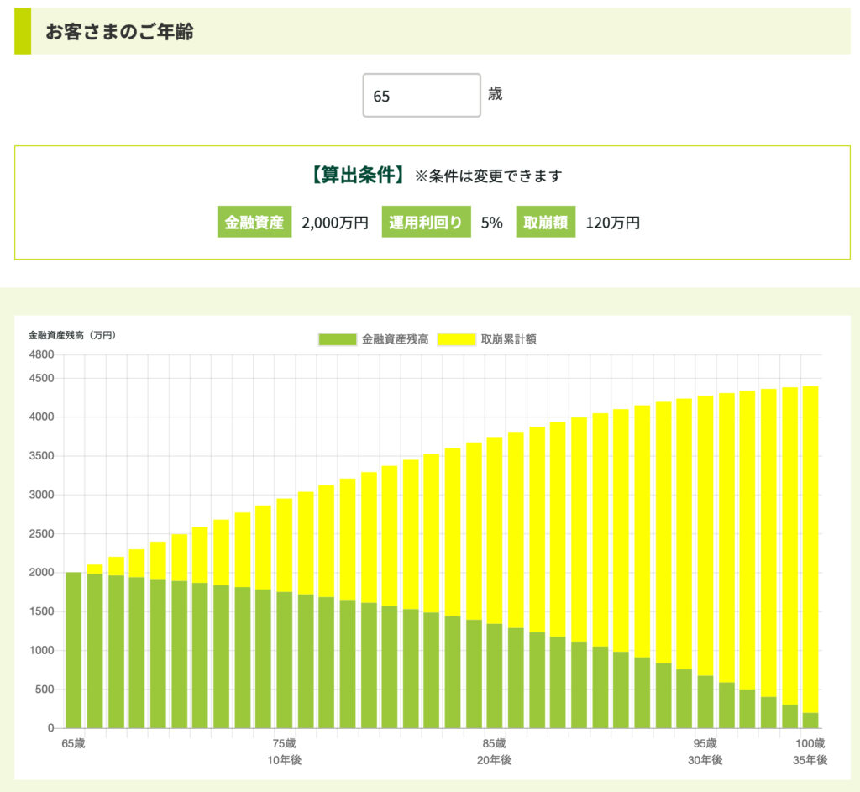Click the small green bar at 100歳
This screenshot has height=792, width=860.
810,720
